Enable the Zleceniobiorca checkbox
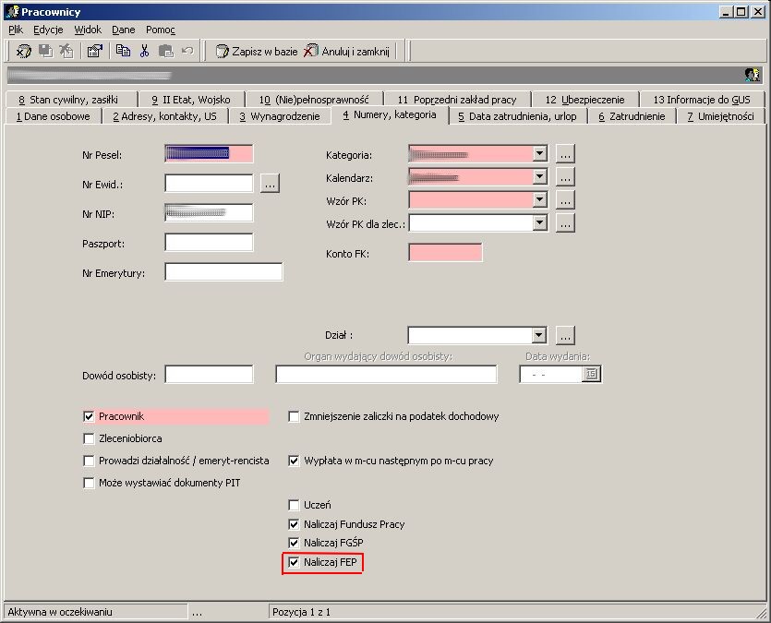 click(x=89, y=438)
